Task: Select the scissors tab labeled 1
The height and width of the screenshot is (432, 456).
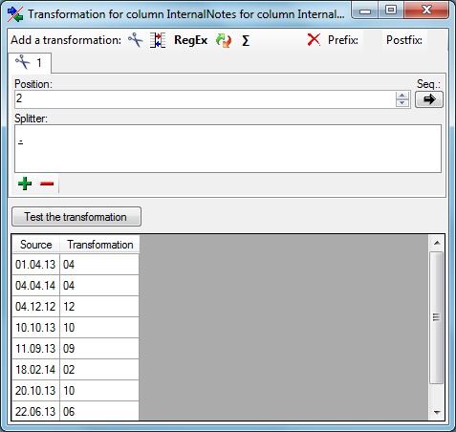Action: (x=30, y=62)
